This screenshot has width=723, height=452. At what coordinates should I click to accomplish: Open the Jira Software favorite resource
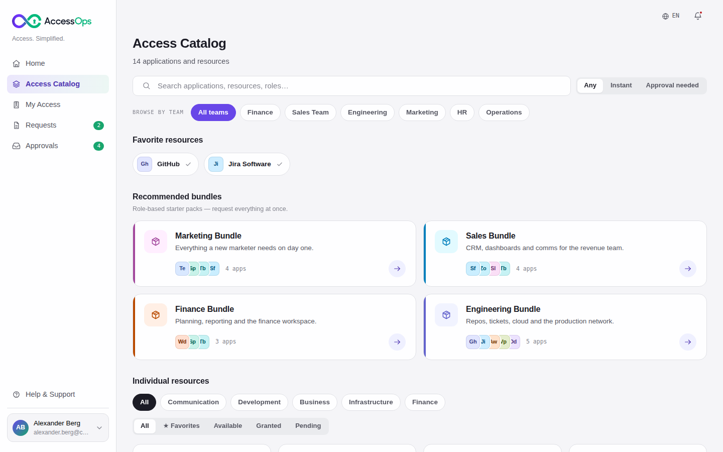[247, 164]
